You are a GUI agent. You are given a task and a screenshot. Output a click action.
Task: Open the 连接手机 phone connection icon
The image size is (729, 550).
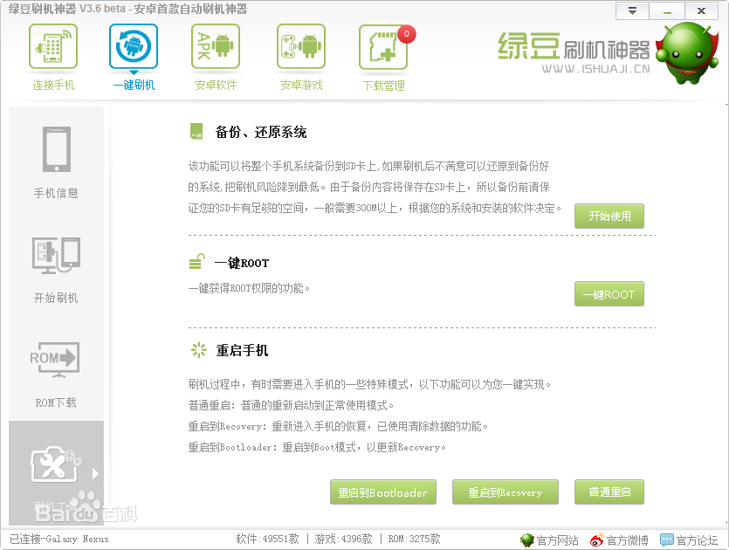point(53,47)
